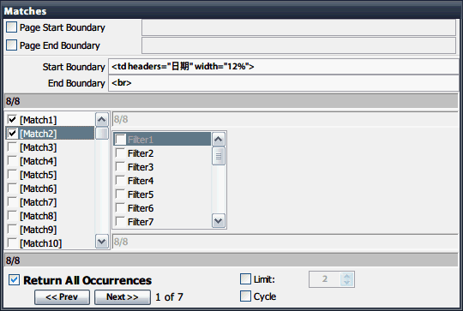
Task: Click the Filter list scrollbar thumb
Action: pyautogui.click(x=219, y=156)
